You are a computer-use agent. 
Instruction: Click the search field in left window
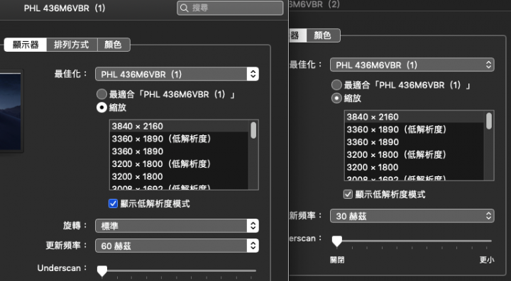[230, 8]
